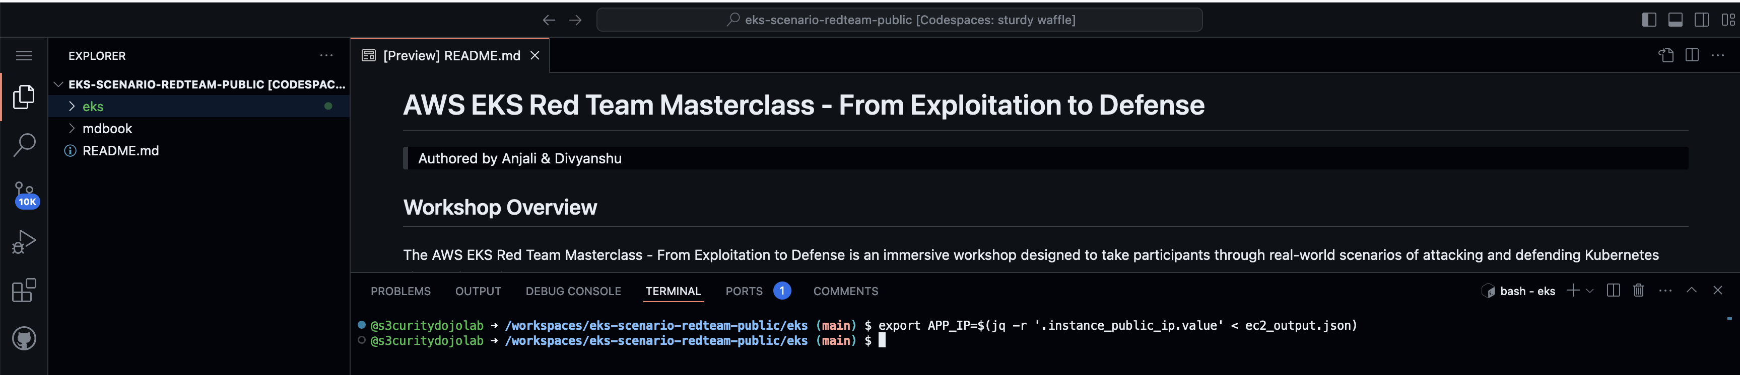Switch to the PROBLEMS panel tab
This screenshot has width=1740, height=375.
click(400, 292)
